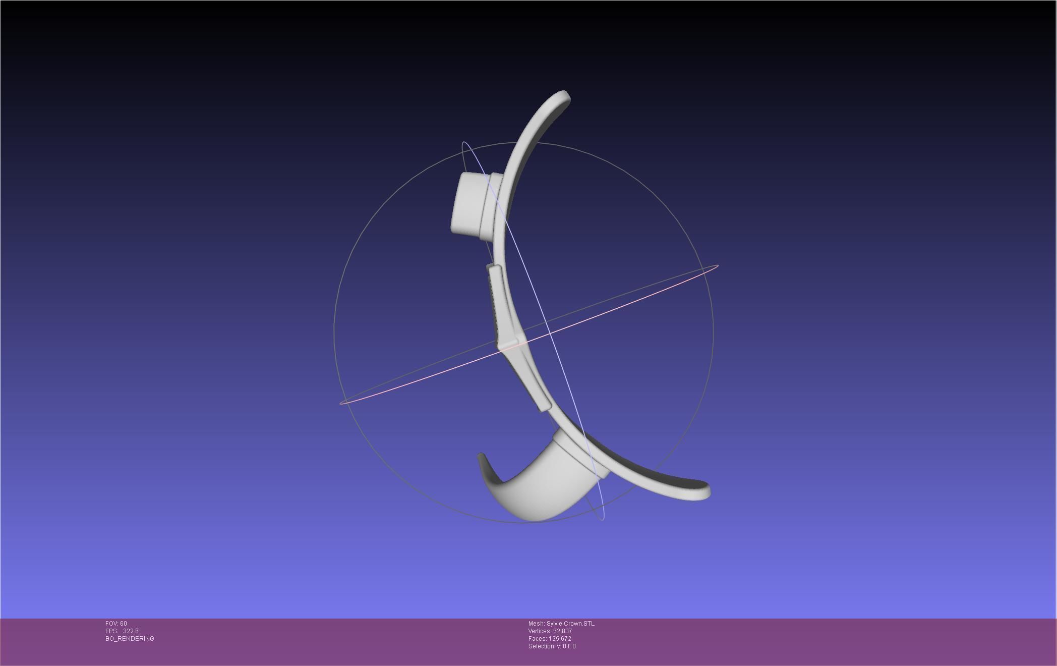Viewport: 1057px width, 666px height.
Task: Click the Faces: 125,672 count
Action: point(550,639)
